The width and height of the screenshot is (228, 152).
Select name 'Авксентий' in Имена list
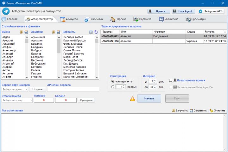[9, 44]
